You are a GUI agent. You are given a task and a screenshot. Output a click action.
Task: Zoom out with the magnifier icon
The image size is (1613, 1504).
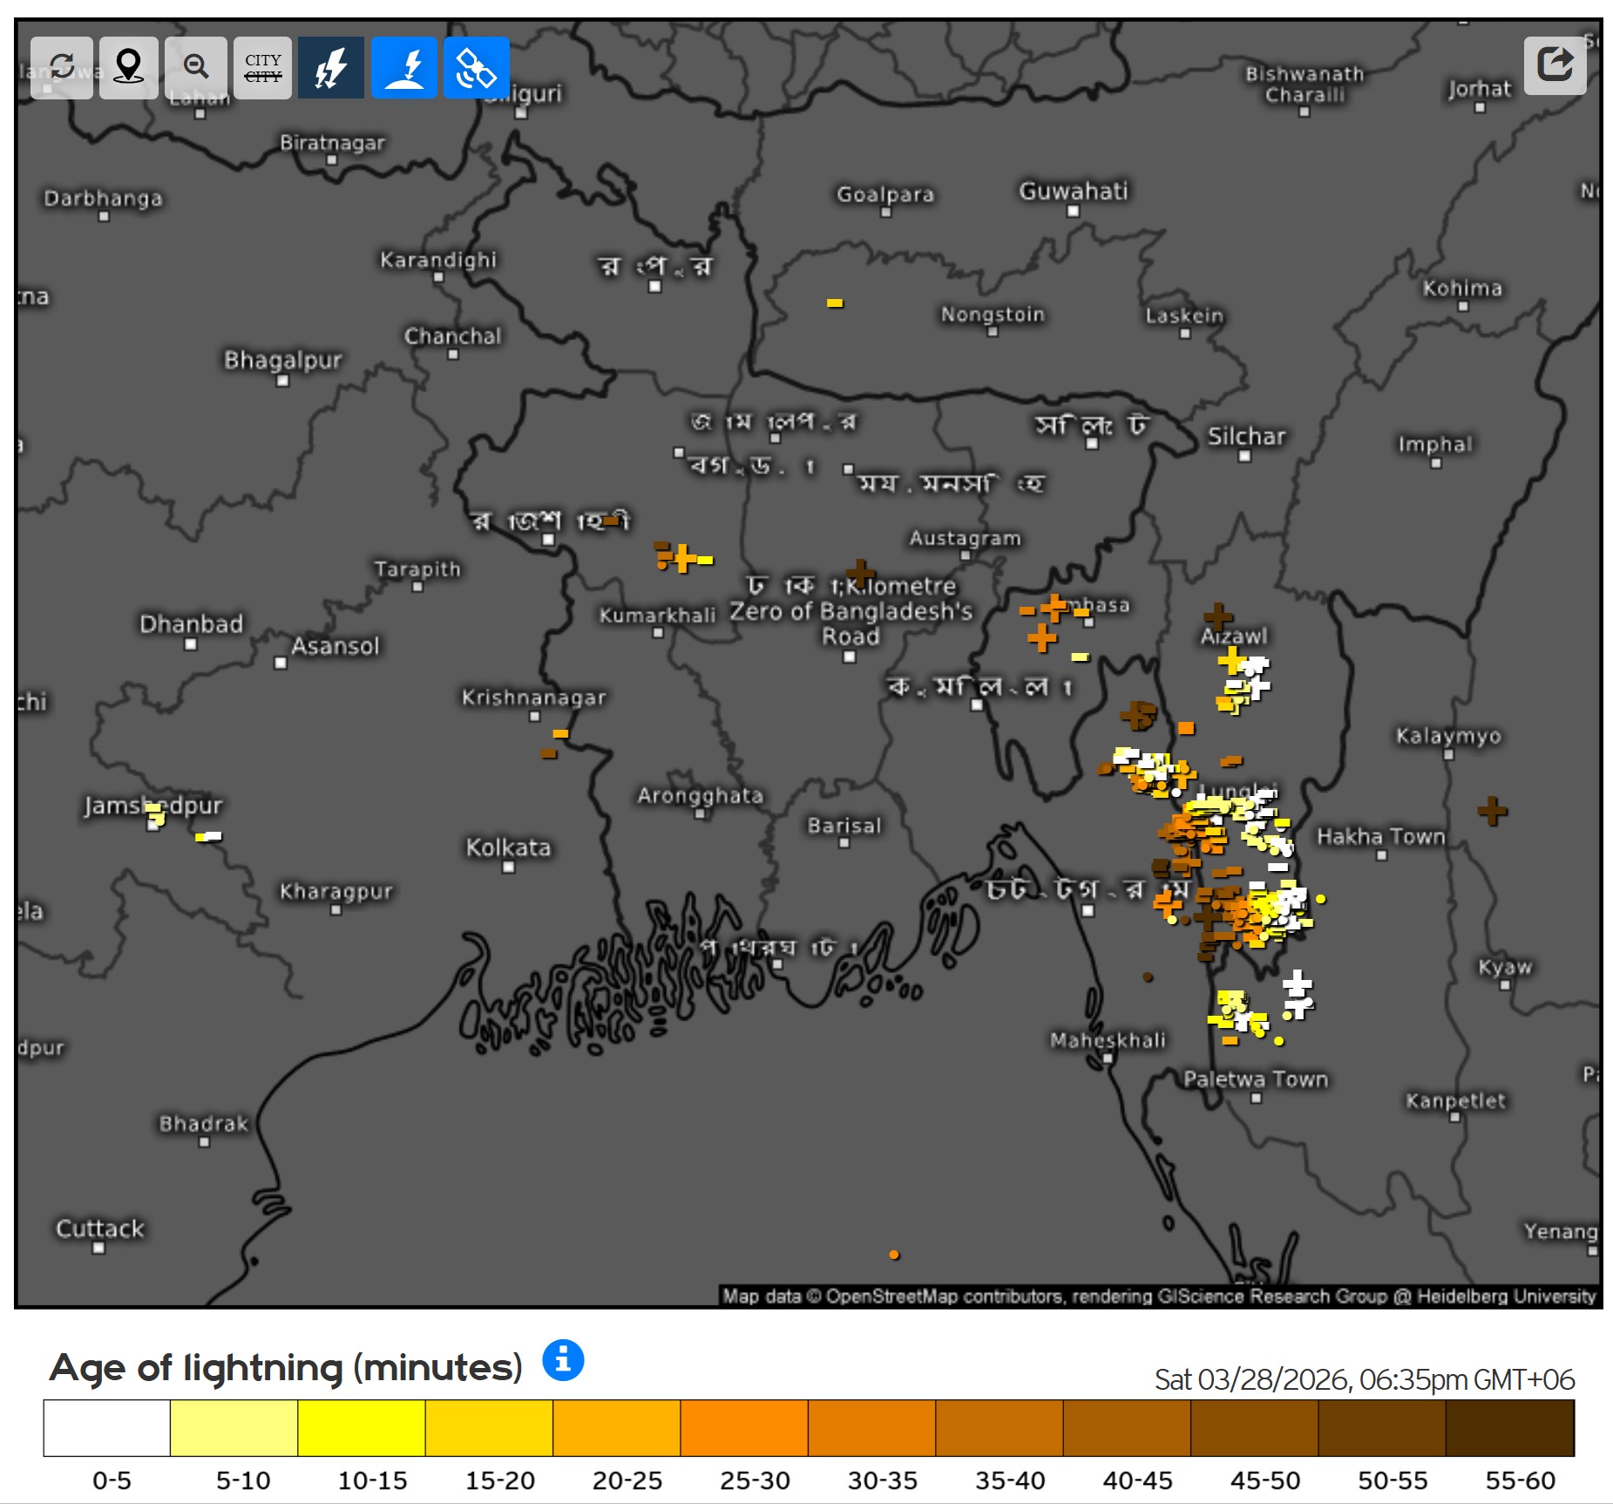pyautogui.click(x=196, y=67)
